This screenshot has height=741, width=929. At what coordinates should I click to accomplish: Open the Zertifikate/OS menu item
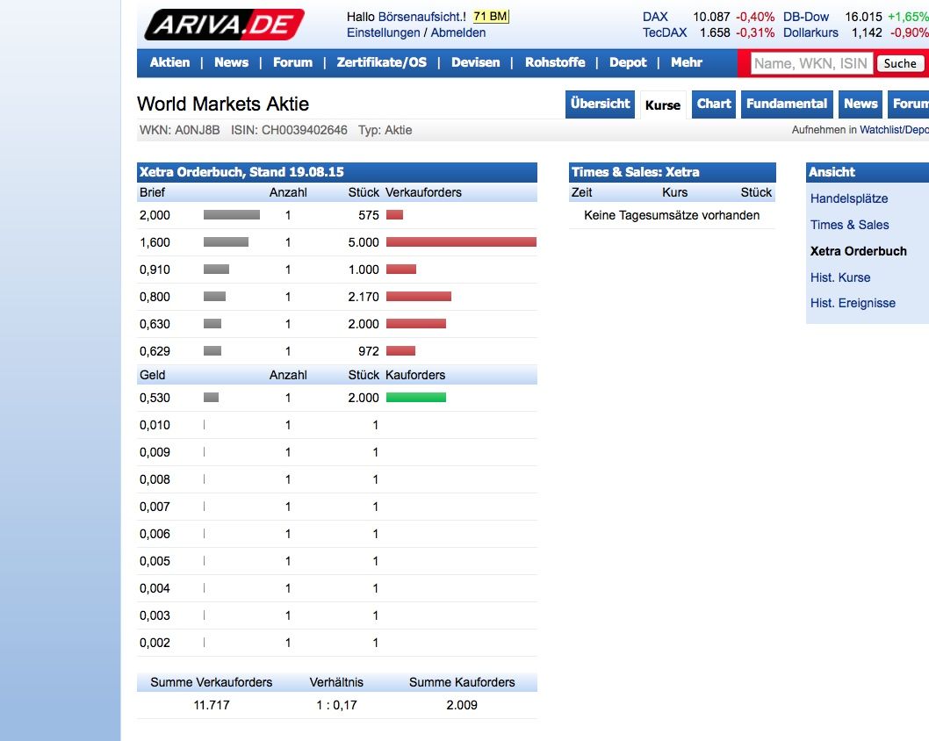pos(381,62)
